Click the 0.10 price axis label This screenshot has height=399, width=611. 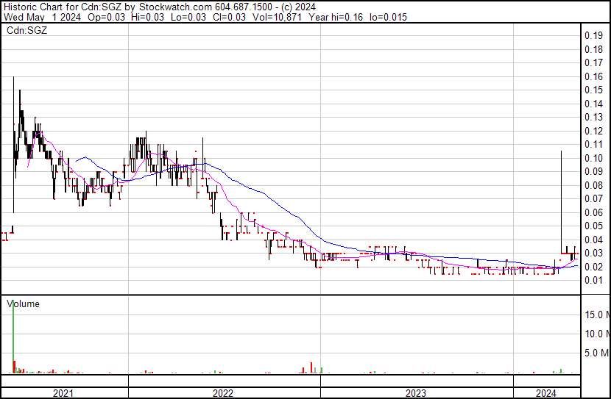click(593, 158)
